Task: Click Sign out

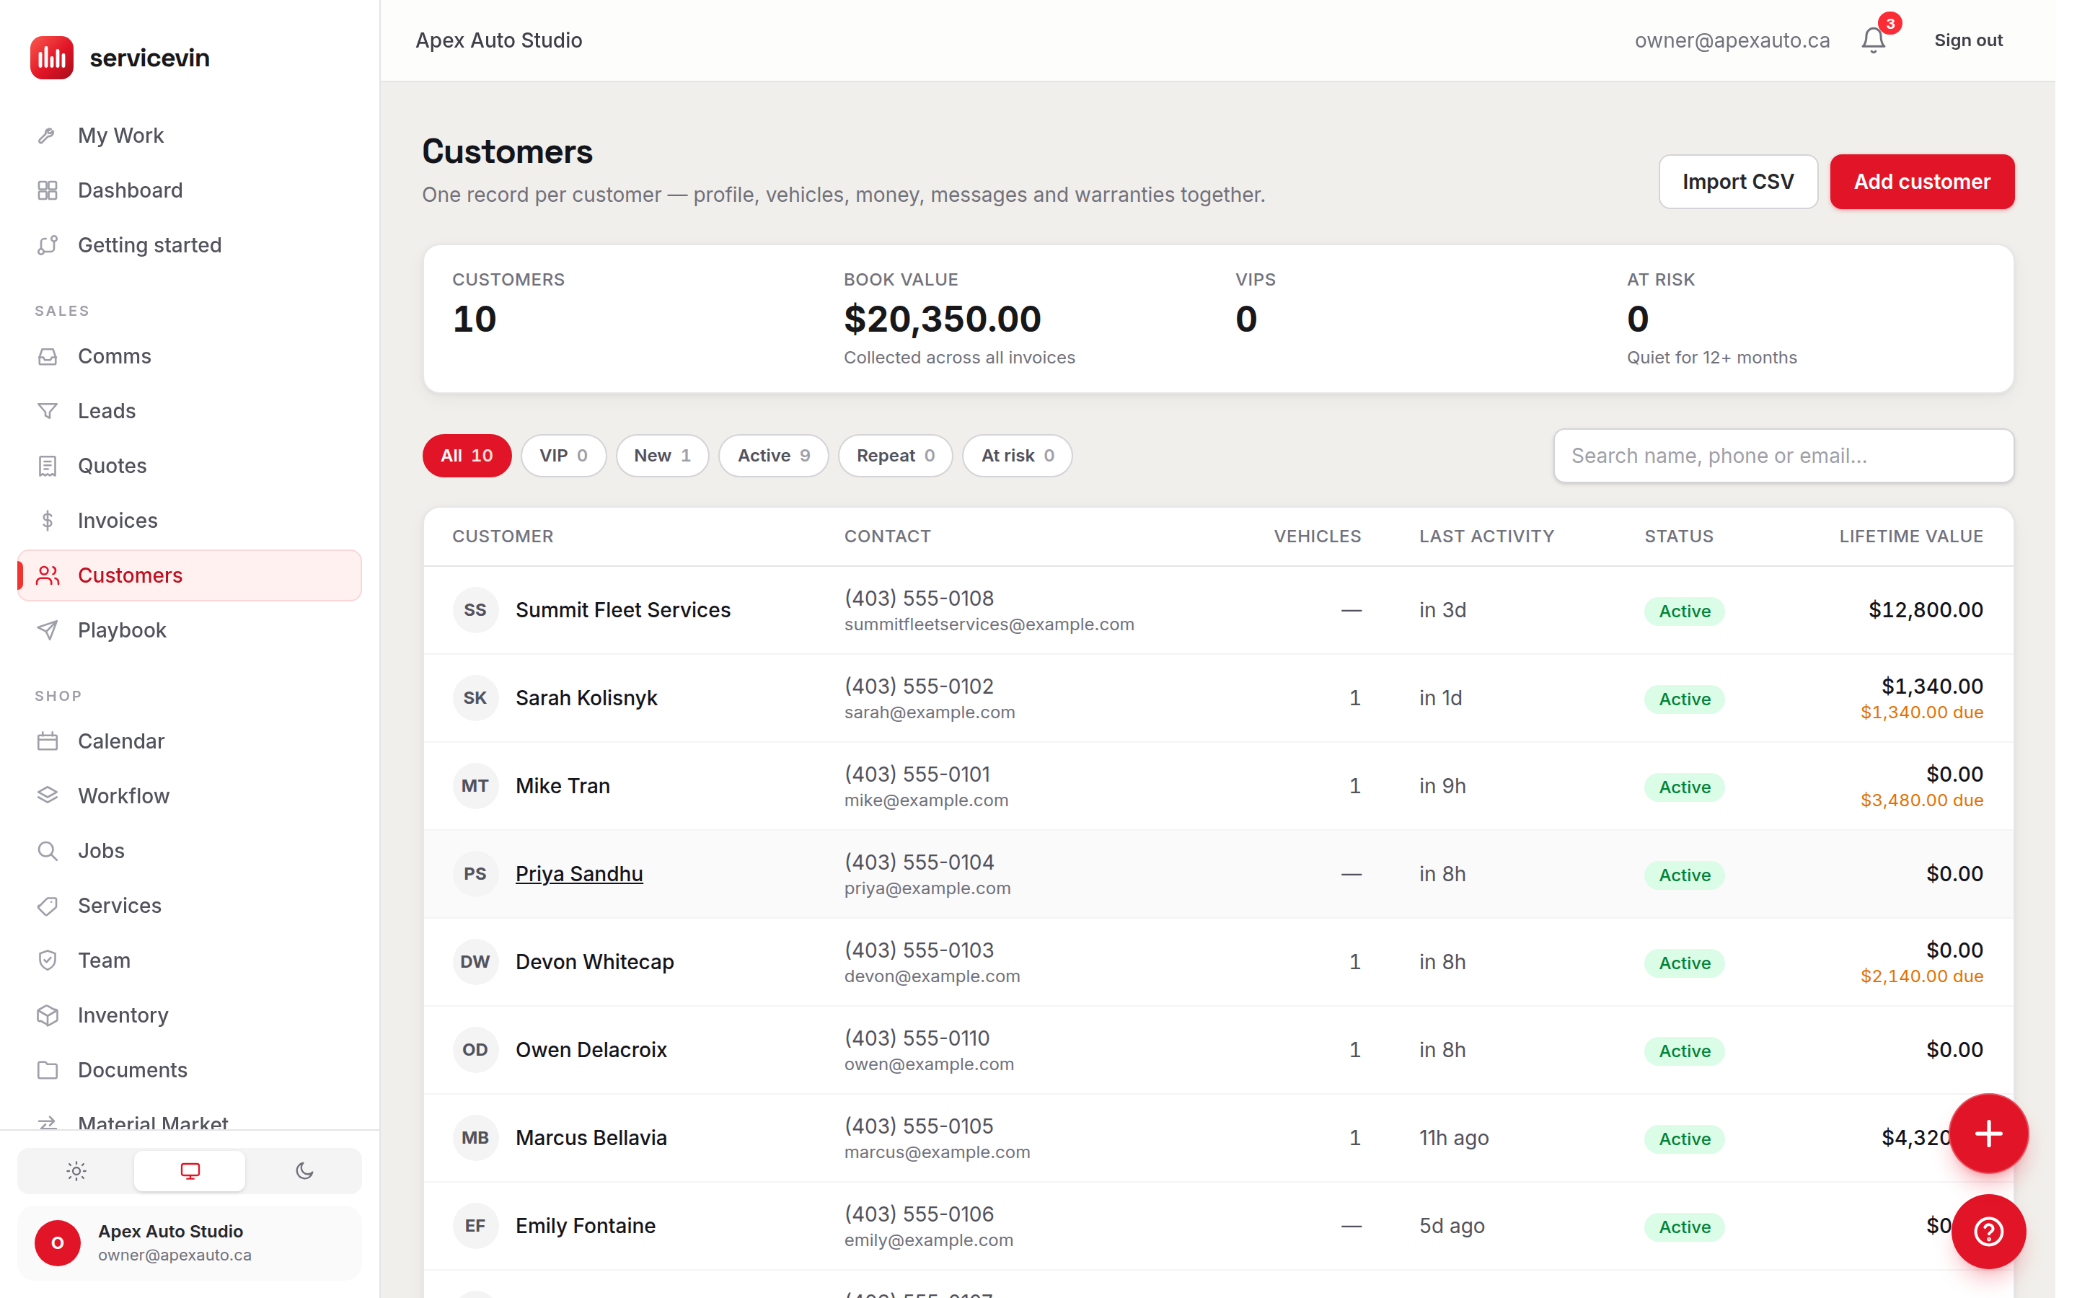Action: [x=1968, y=40]
